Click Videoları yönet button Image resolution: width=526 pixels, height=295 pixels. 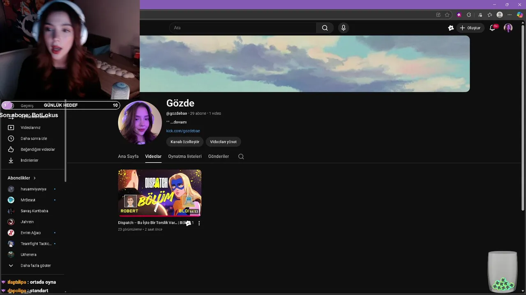223,142
